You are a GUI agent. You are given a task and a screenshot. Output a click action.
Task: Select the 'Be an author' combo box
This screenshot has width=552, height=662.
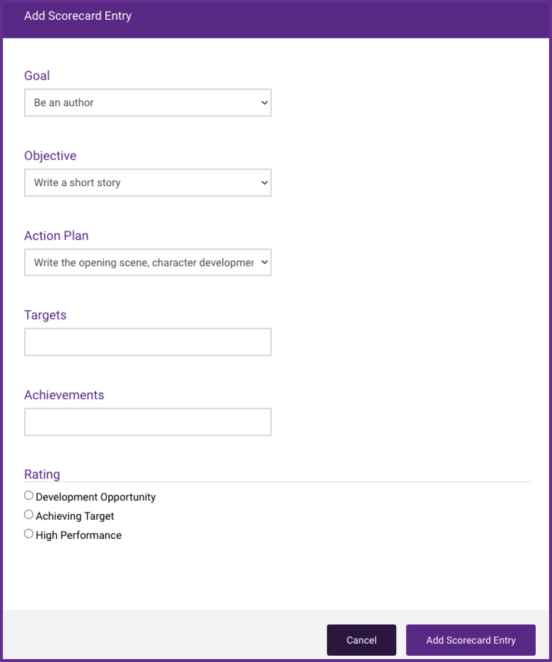coord(148,102)
